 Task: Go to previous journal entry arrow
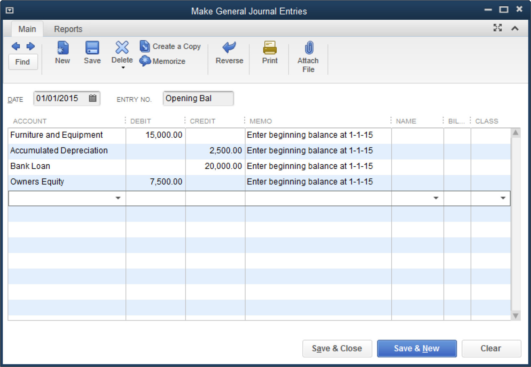(16, 46)
